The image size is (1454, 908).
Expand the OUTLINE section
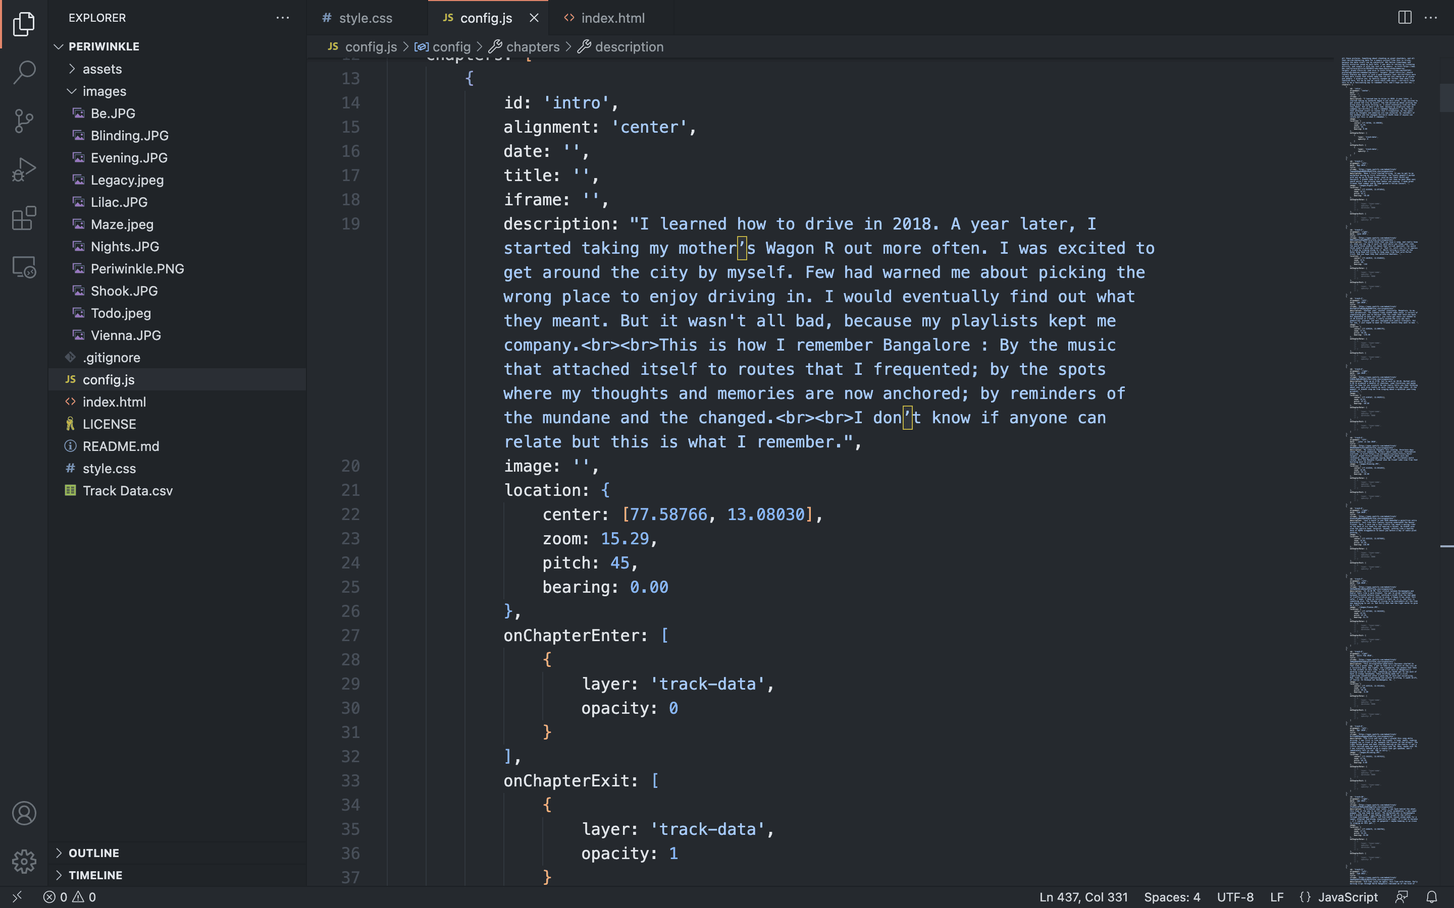[x=93, y=853]
